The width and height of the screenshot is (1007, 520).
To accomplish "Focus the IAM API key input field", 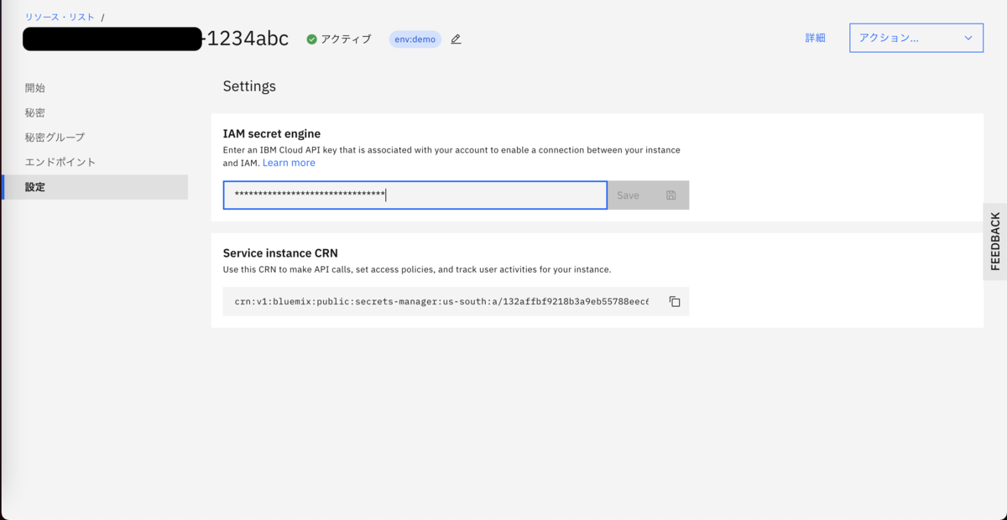I will (x=415, y=195).
